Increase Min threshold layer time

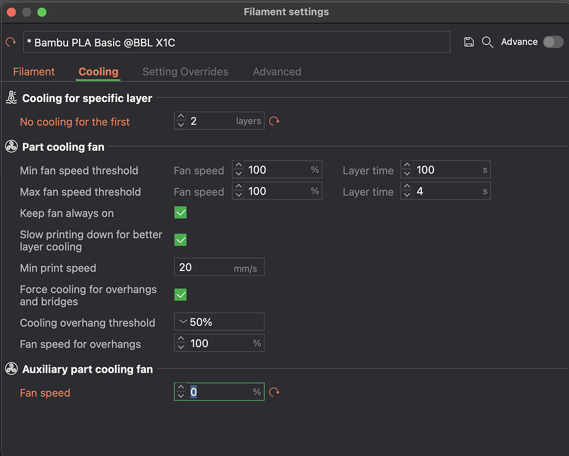point(407,165)
